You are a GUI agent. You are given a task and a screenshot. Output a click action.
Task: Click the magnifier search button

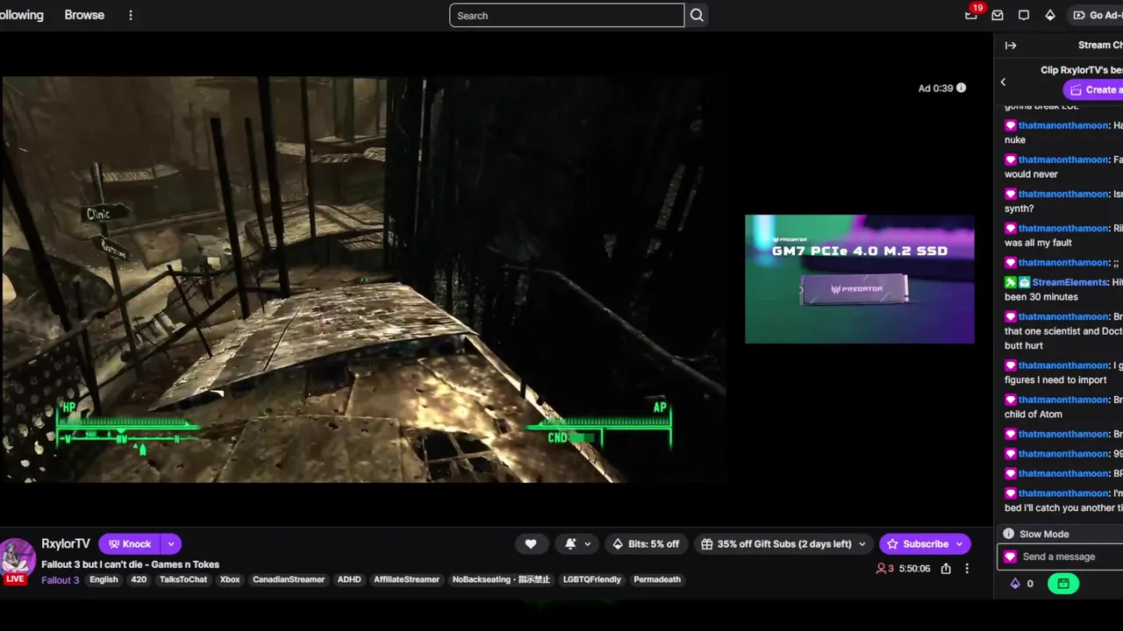coord(697,15)
